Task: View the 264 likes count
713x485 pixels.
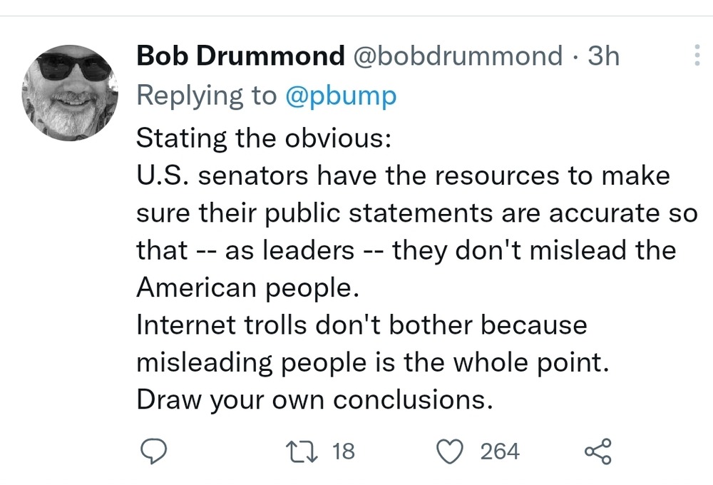Action: pos(499,451)
